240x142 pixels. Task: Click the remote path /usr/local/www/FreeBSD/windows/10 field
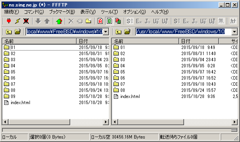pos(184,32)
